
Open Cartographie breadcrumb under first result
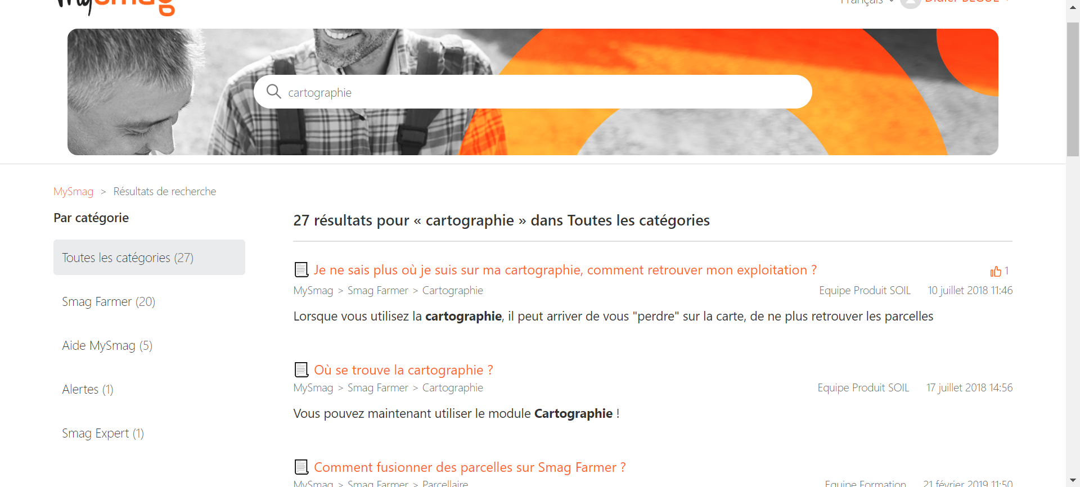tap(453, 291)
